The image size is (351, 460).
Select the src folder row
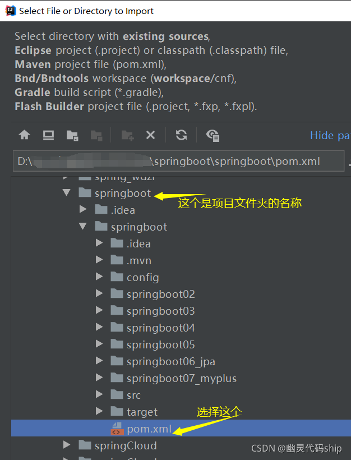(181, 394)
